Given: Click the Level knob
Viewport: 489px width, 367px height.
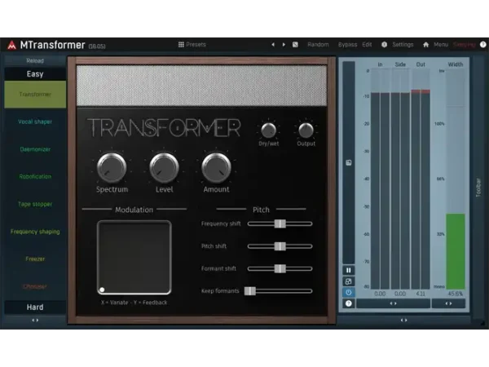Looking at the screenshot, I should coord(164,167).
